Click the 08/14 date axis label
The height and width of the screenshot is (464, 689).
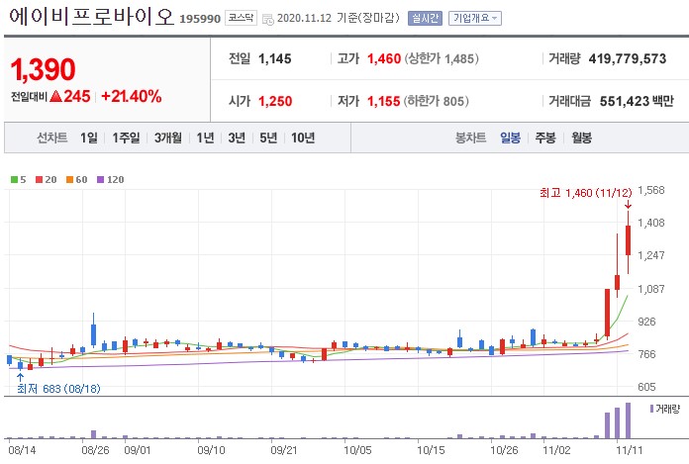pyautogui.click(x=22, y=450)
